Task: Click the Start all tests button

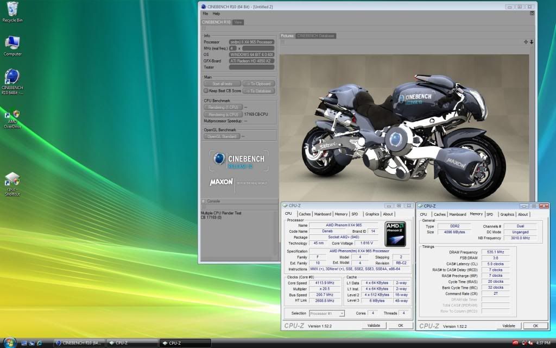Action: (222, 84)
